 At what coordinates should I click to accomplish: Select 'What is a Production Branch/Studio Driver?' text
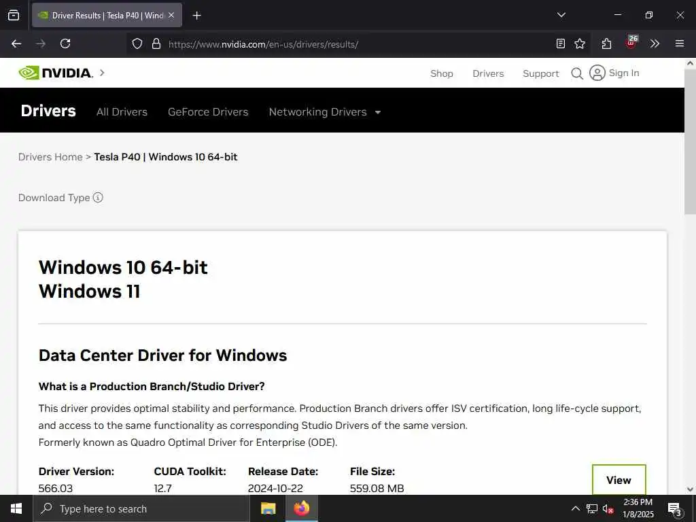pos(152,387)
